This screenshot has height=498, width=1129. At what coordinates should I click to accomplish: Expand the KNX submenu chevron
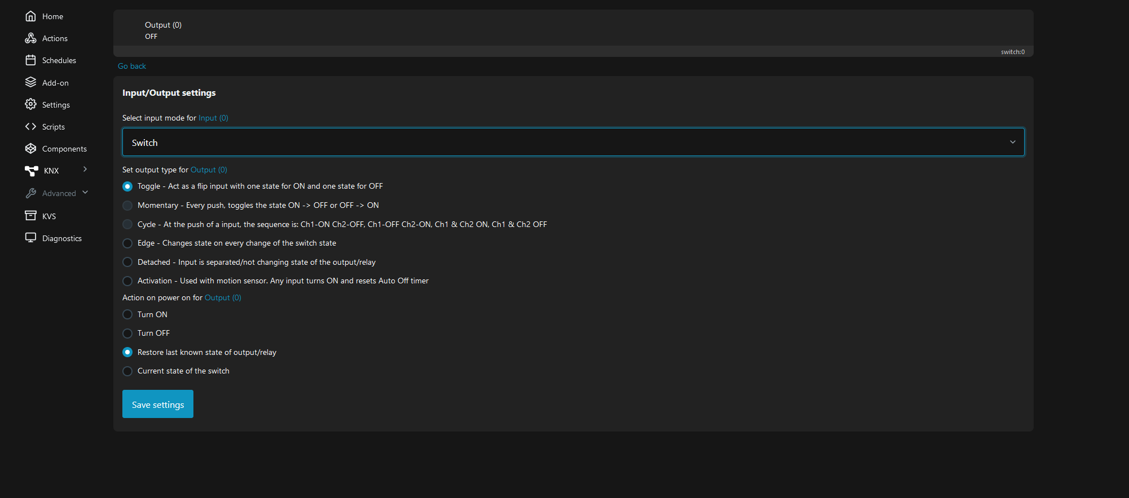(x=85, y=169)
